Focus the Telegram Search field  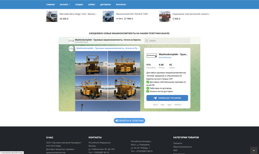167,41
